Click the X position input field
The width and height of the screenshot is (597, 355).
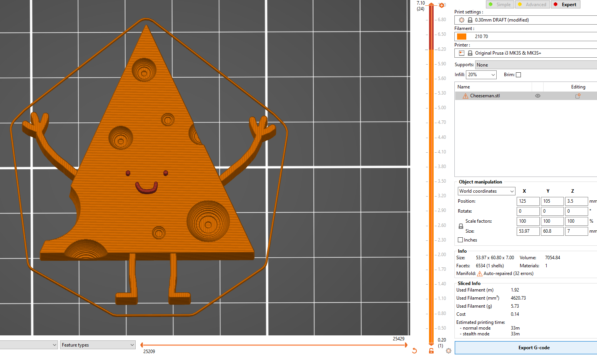(x=528, y=201)
